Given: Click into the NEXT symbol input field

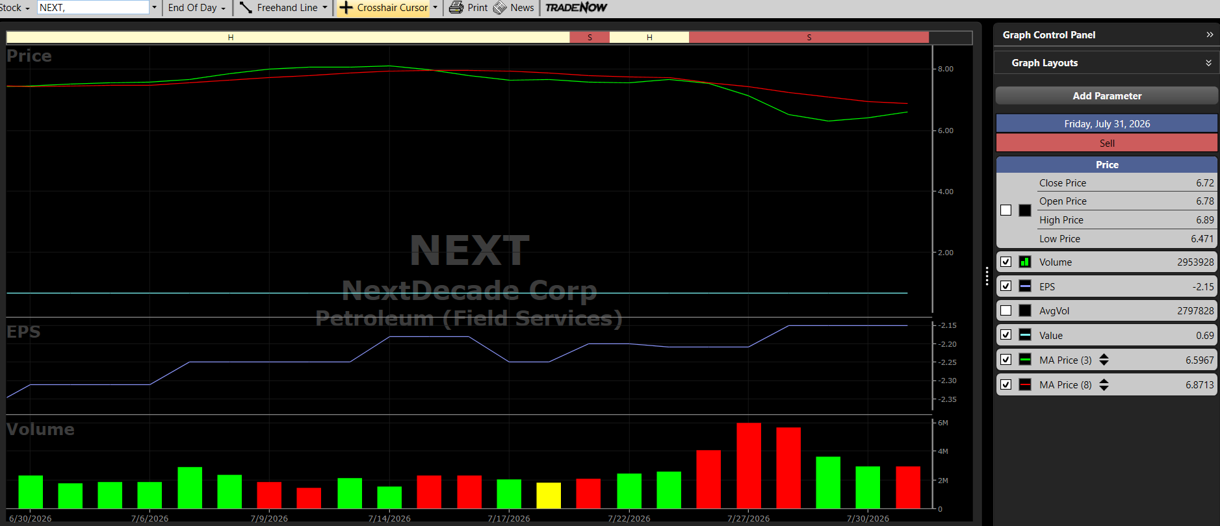Looking at the screenshot, I should (94, 8).
